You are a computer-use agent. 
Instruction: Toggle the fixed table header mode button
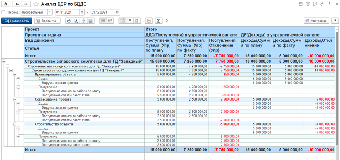click(103, 21)
